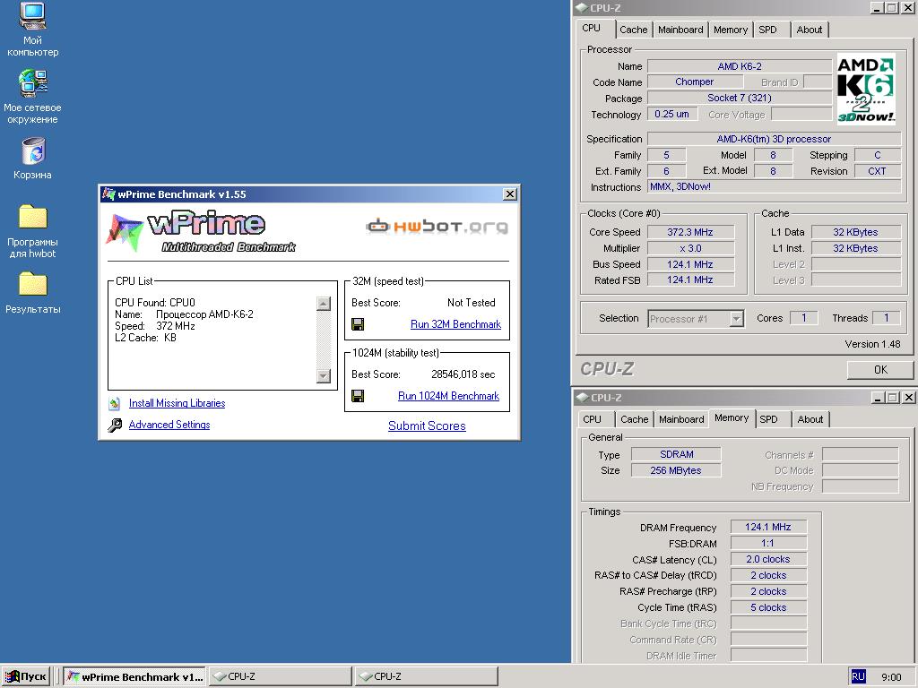Click Submit Scores link
918x688 pixels.
coord(427,426)
